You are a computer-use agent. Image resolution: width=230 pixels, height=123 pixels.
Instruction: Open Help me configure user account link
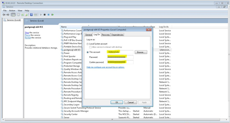point(105,67)
